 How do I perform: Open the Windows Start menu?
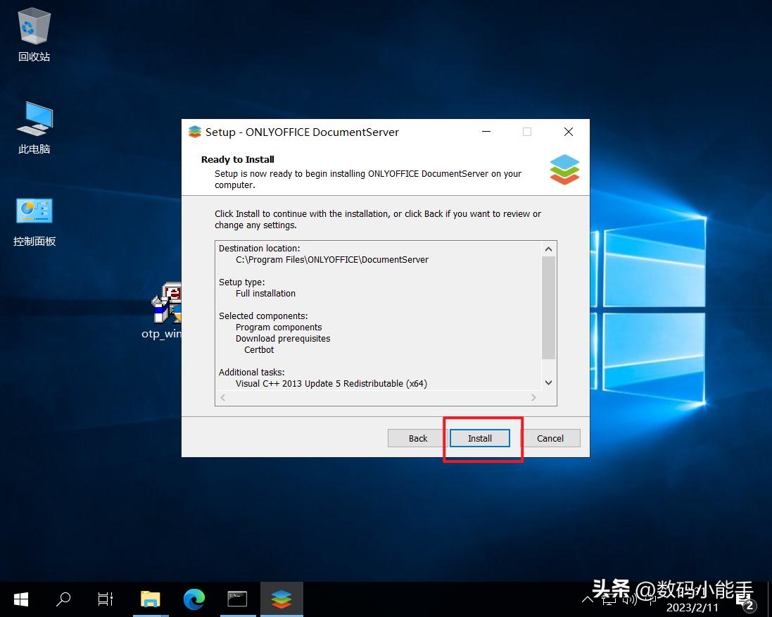click(x=21, y=599)
